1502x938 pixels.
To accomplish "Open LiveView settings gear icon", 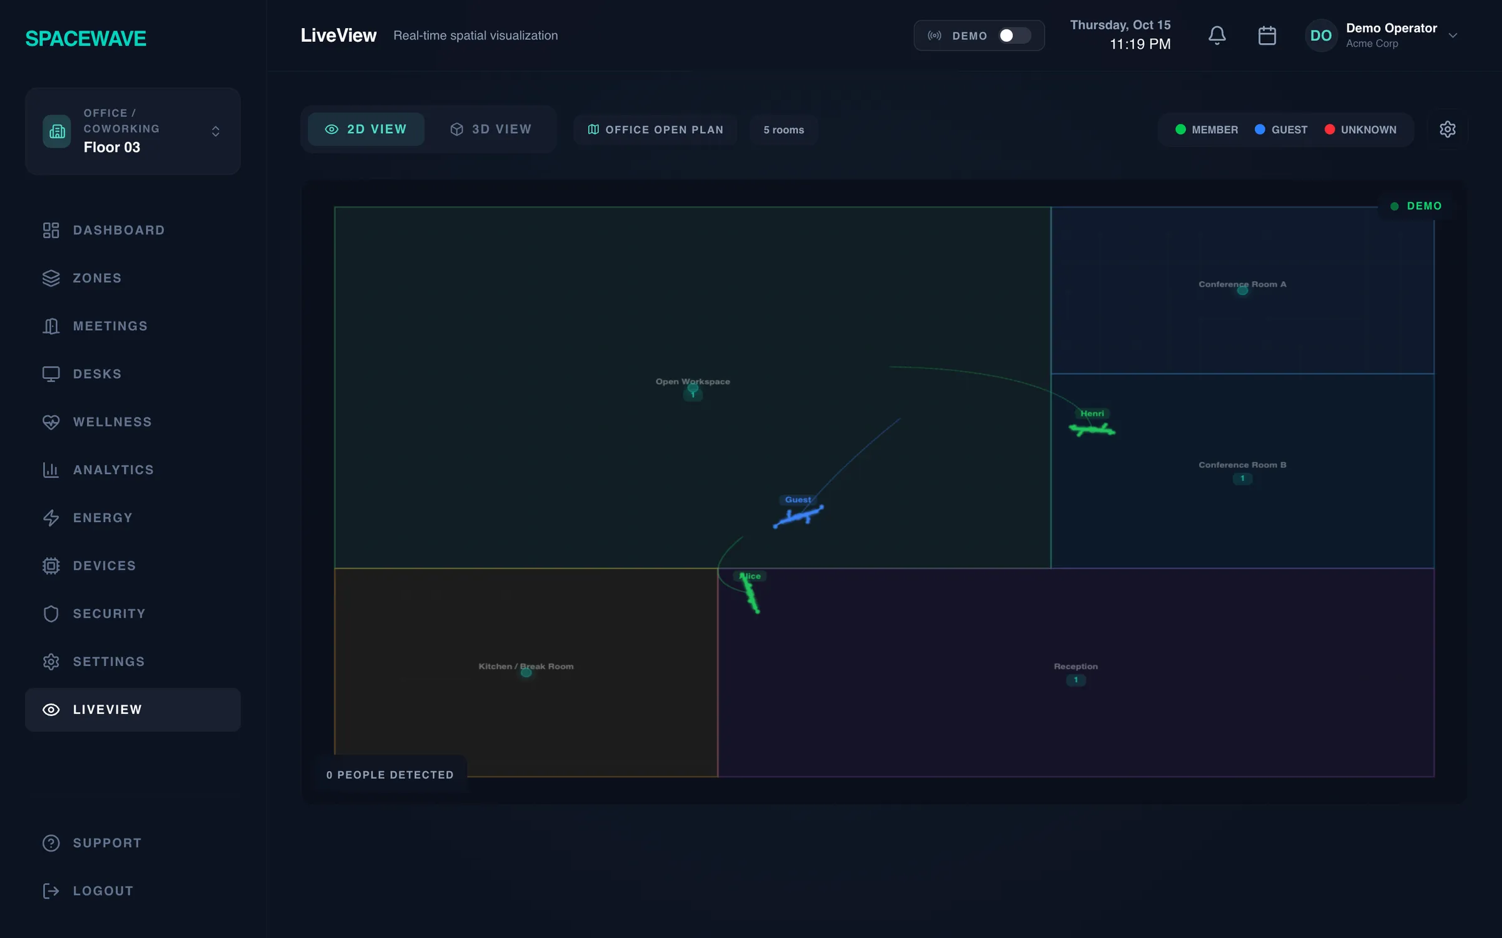I will click(1447, 129).
